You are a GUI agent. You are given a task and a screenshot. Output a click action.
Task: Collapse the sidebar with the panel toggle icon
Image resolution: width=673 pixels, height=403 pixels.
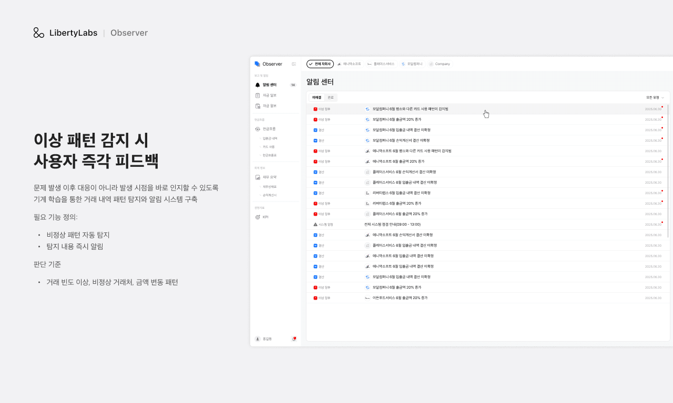click(x=294, y=64)
